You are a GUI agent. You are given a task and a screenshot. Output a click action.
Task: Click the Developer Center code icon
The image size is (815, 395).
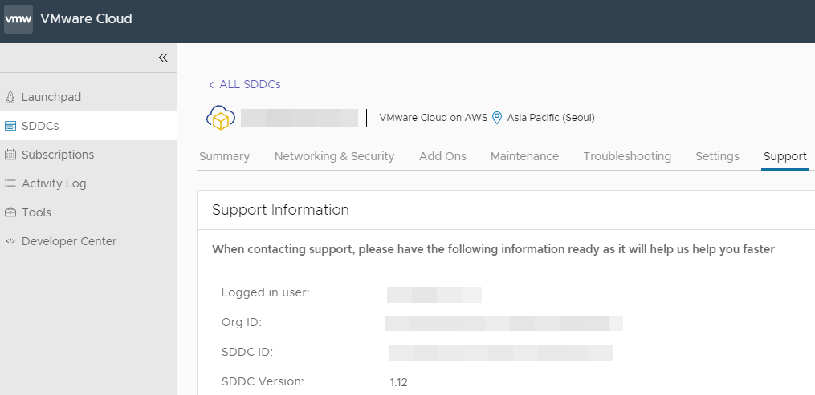[x=10, y=241]
